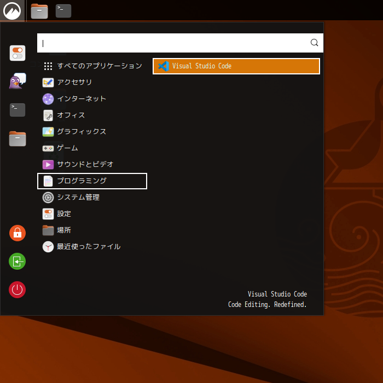Select 設定 category
Image resolution: width=383 pixels, height=383 pixels.
tap(92, 214)
